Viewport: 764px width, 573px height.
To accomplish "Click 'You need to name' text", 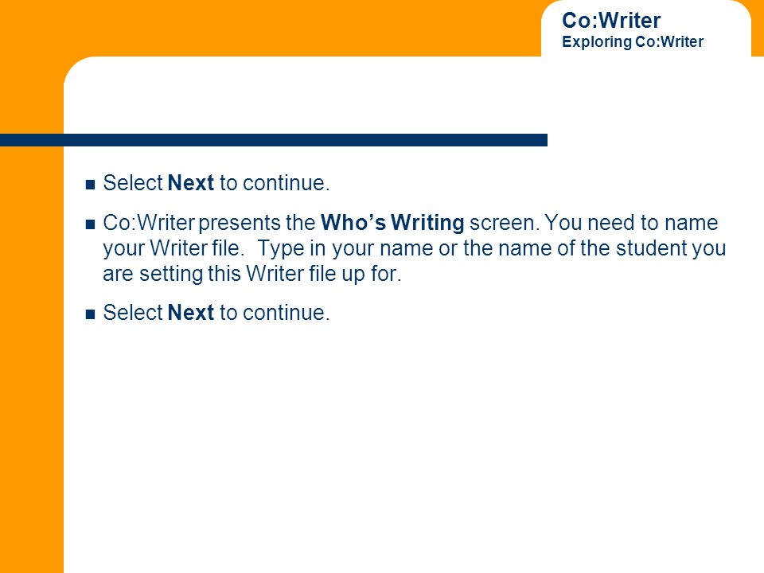I will coord(631,223).
